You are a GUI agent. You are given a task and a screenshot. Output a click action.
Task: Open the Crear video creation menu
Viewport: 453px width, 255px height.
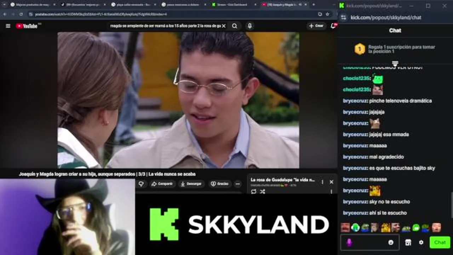coord(316,26)
